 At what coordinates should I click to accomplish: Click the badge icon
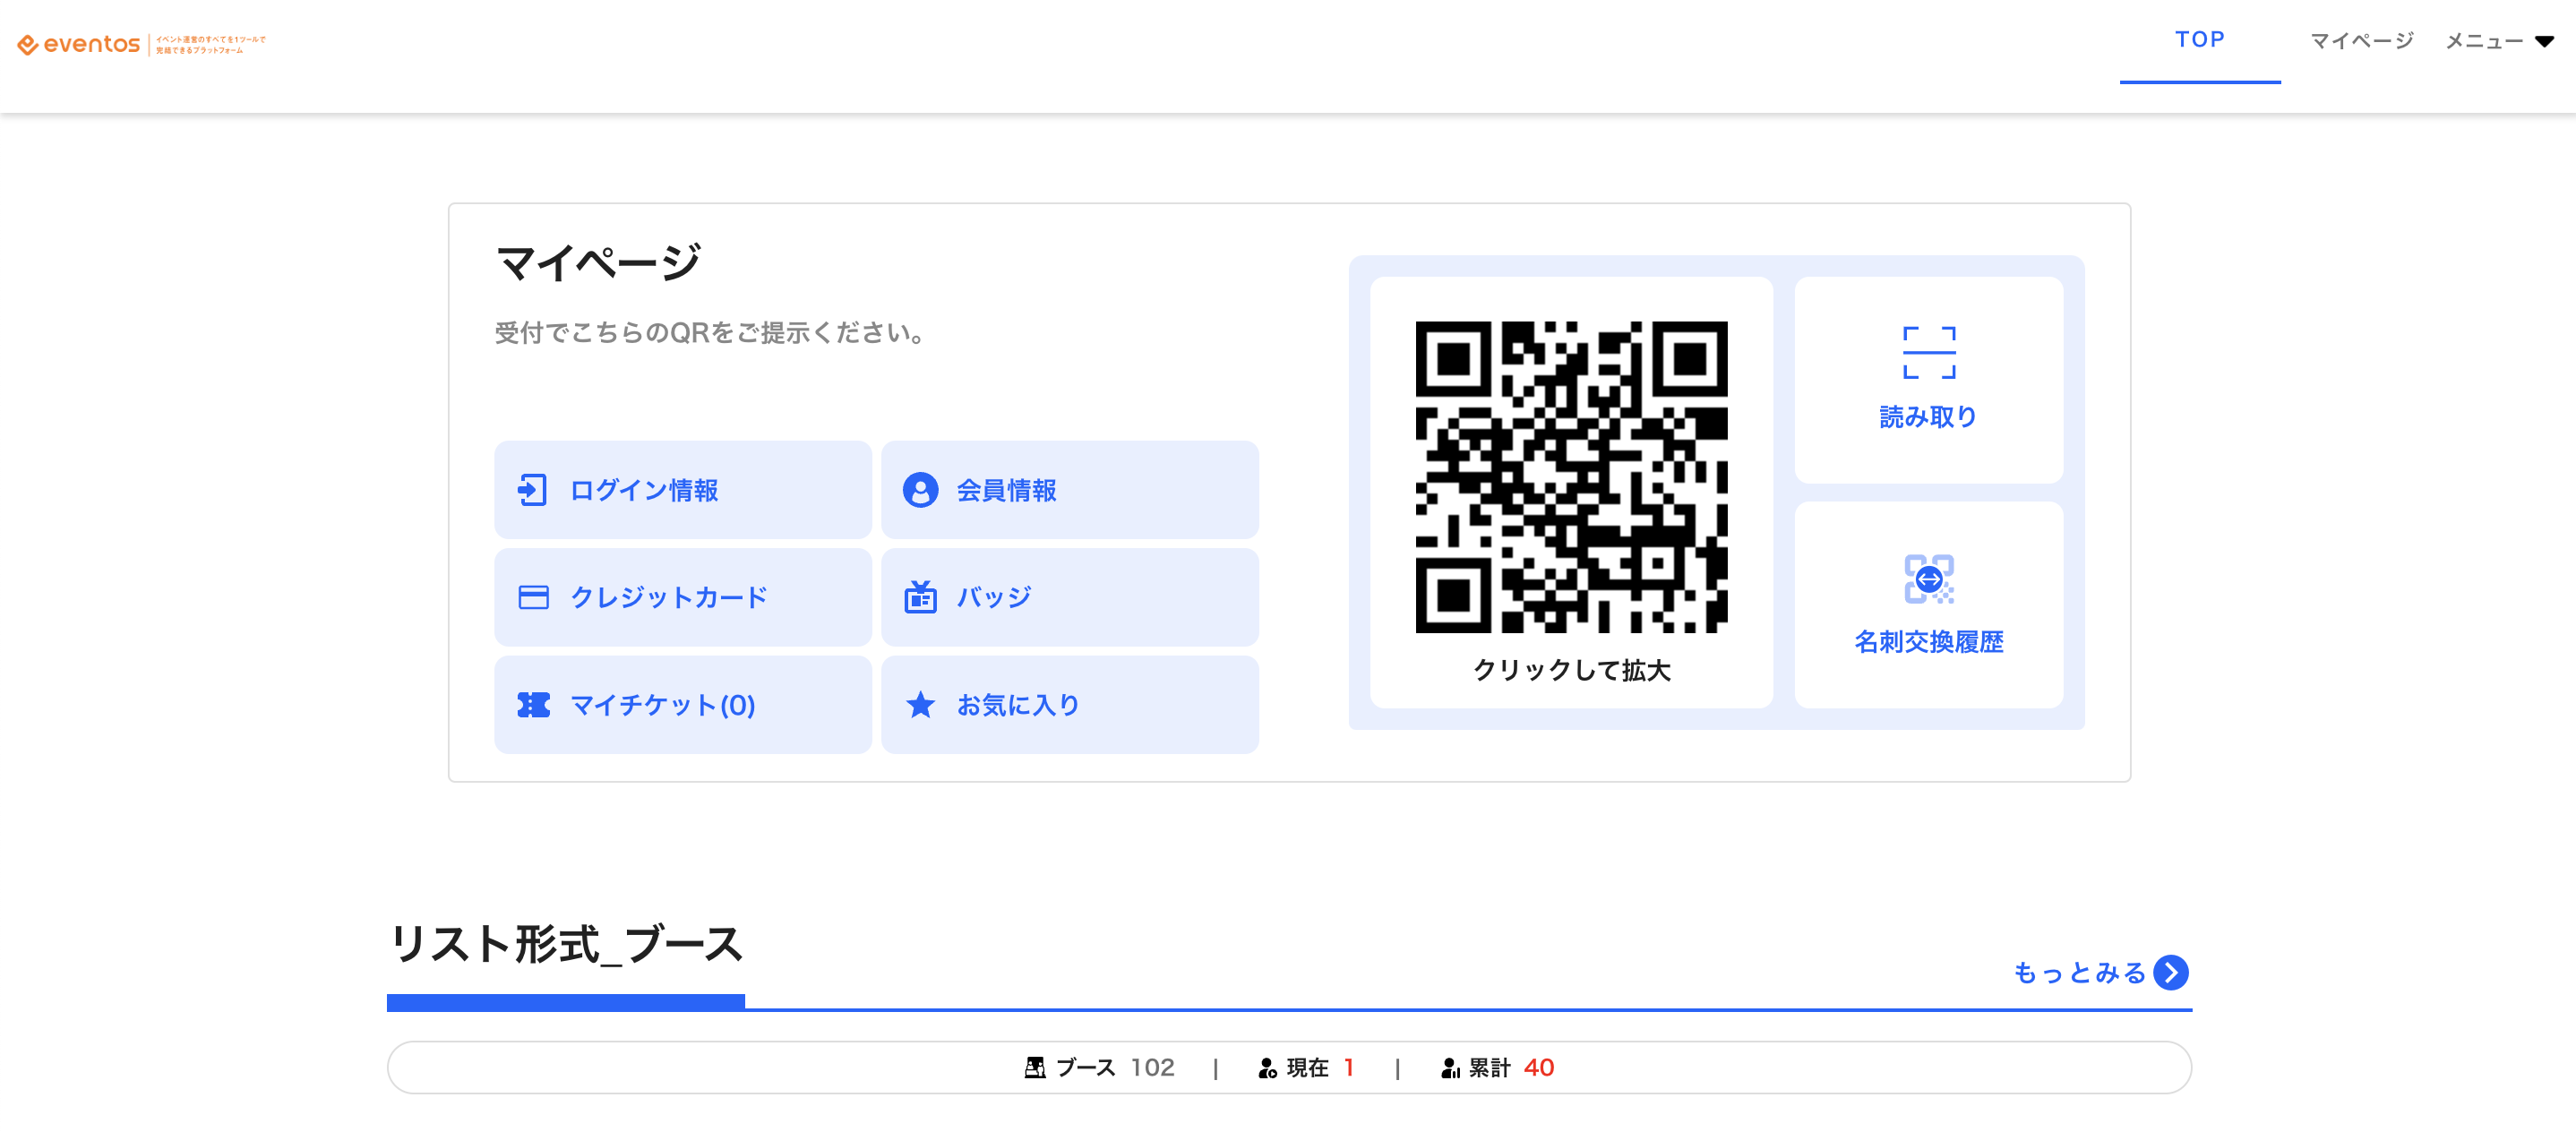(x=921, y=596)
